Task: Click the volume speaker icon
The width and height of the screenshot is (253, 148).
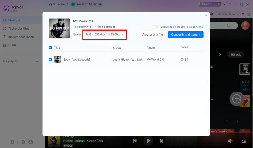Action: point(230,141)
